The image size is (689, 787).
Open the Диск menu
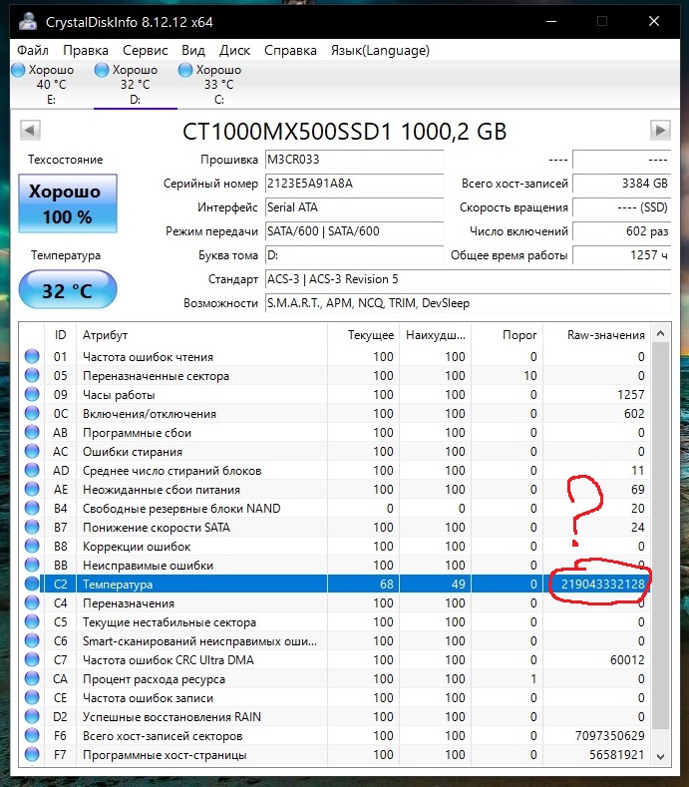click(234, 50)
